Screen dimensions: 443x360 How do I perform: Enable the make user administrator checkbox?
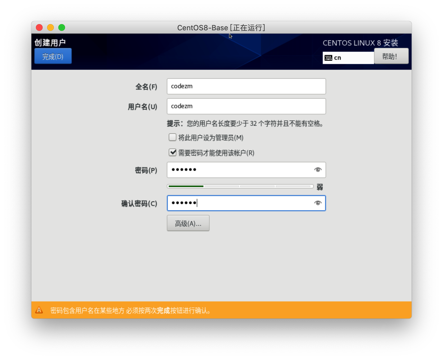pos(172,137)
